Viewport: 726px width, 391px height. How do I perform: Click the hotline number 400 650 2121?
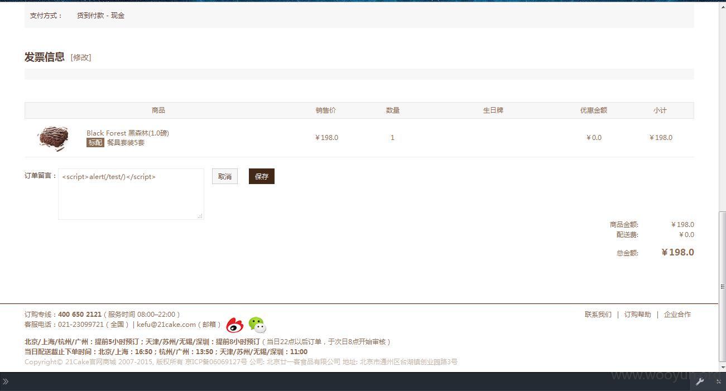click(80, 315)
